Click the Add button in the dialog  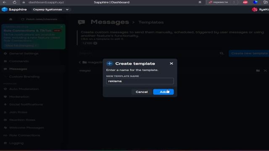pyautogui.click(x=164, y=92)
